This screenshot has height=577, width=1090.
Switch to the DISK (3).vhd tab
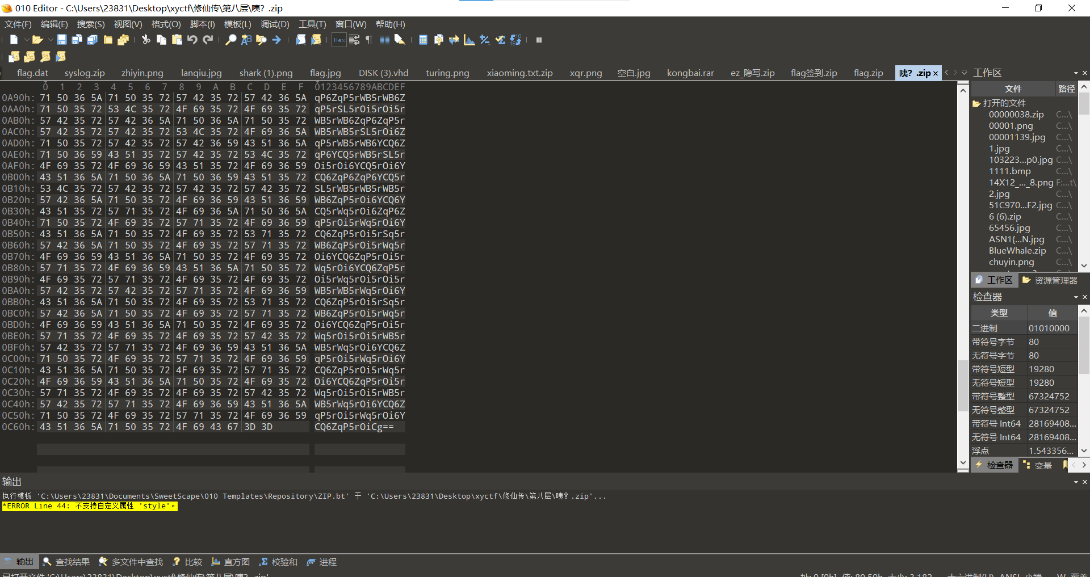click(x=383, y=73)
